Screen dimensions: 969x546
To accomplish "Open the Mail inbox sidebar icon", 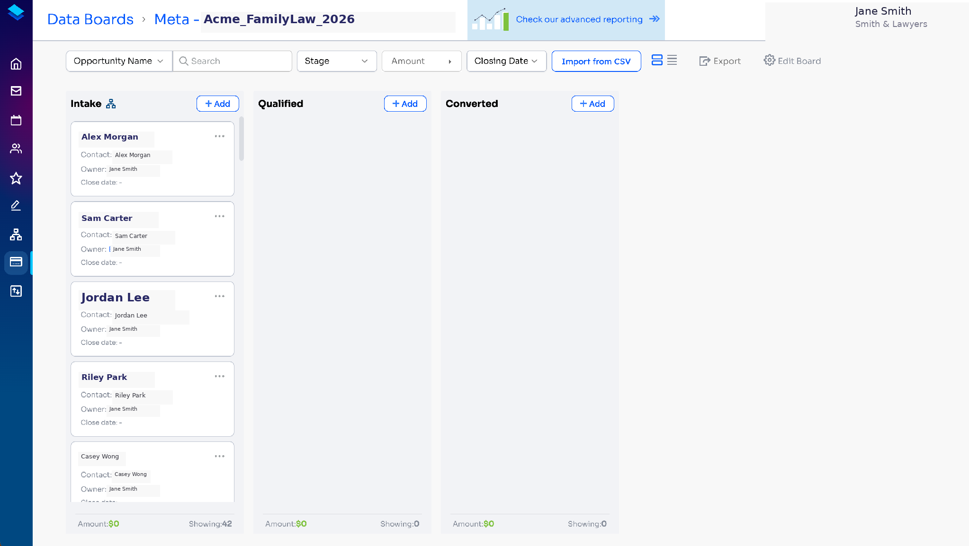I will click(x=16, y=91).
